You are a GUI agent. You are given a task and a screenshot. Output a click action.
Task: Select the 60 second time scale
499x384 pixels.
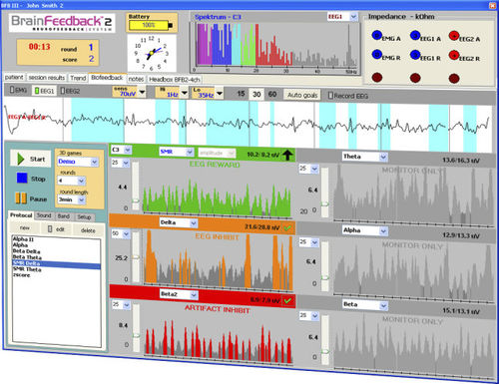(272, 95)
